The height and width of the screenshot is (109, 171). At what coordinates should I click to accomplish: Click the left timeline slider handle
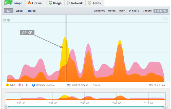point(6,106)
